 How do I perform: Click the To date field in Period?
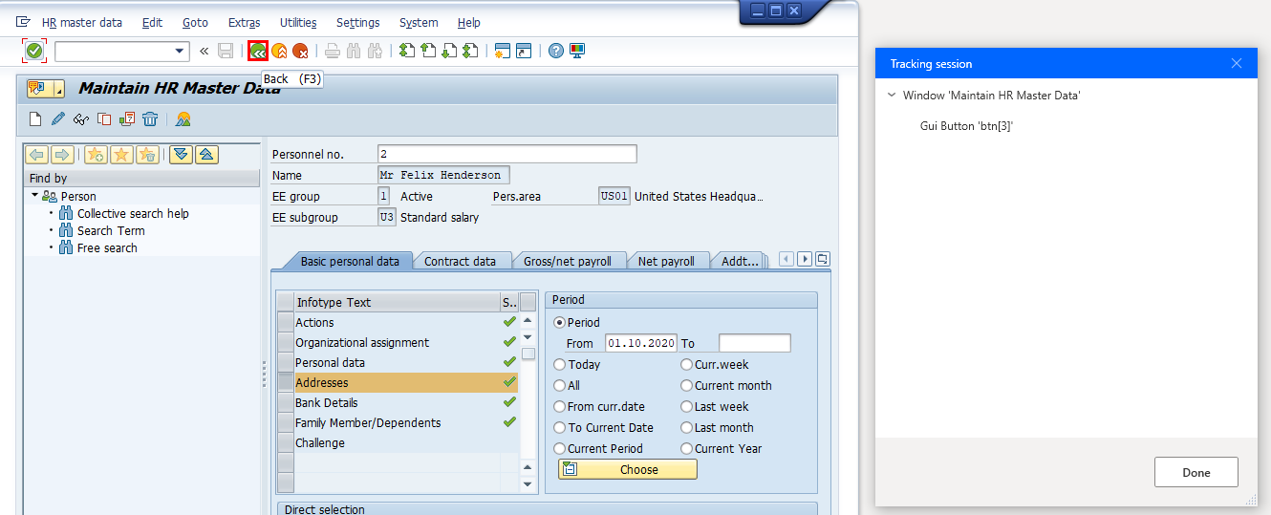(x=755, y=343)
